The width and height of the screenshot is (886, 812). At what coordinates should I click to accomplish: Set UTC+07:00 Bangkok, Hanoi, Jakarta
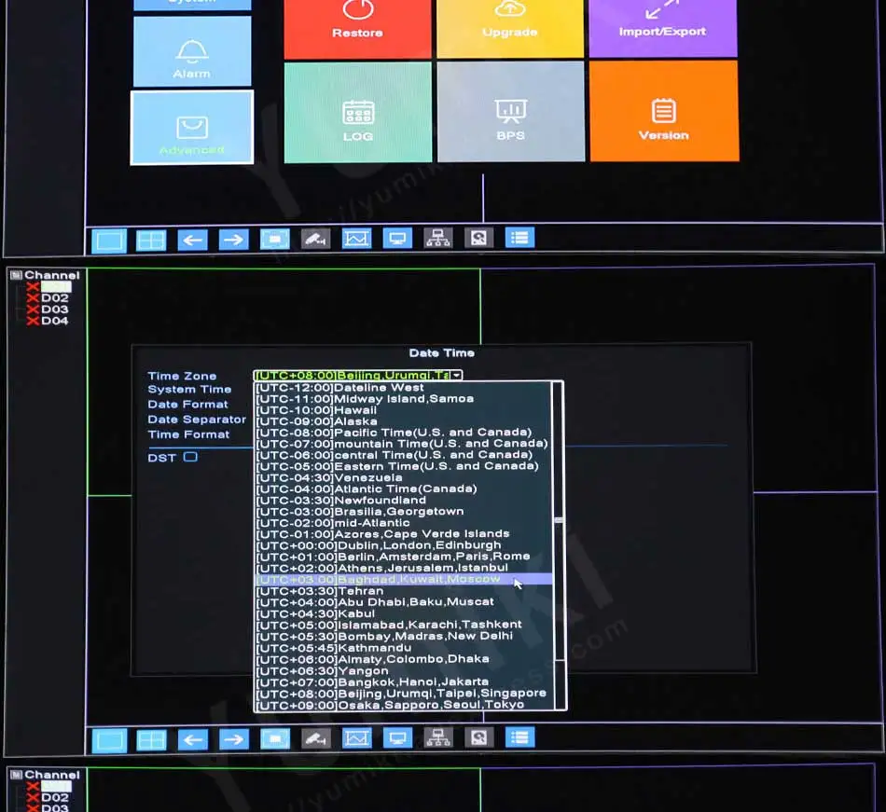pos(404,682)
